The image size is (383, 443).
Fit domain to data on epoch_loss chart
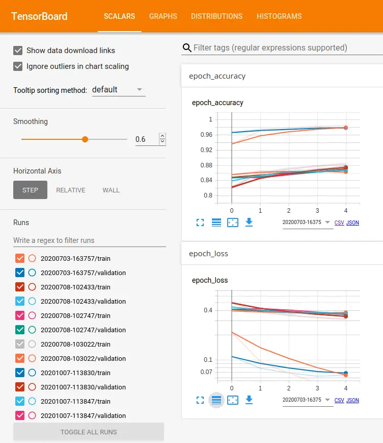[233, 400]
